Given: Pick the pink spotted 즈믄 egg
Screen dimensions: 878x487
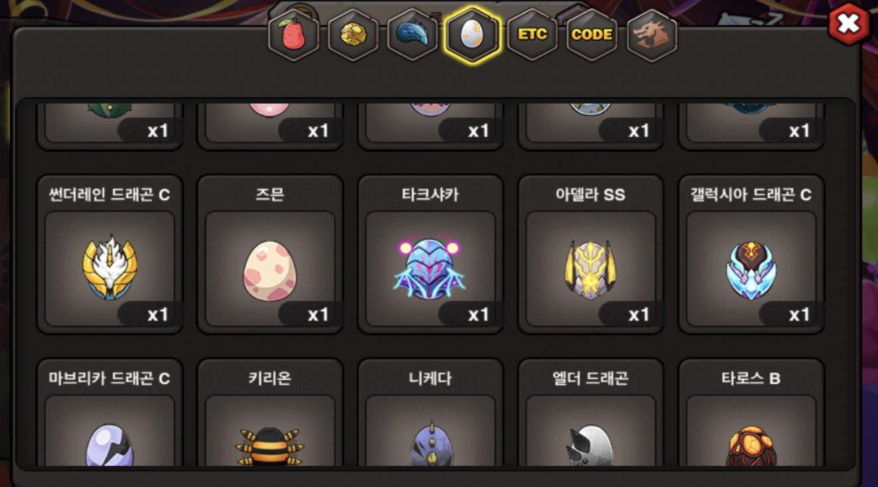Looking at the screenshot, I should (x=270, y=255).
